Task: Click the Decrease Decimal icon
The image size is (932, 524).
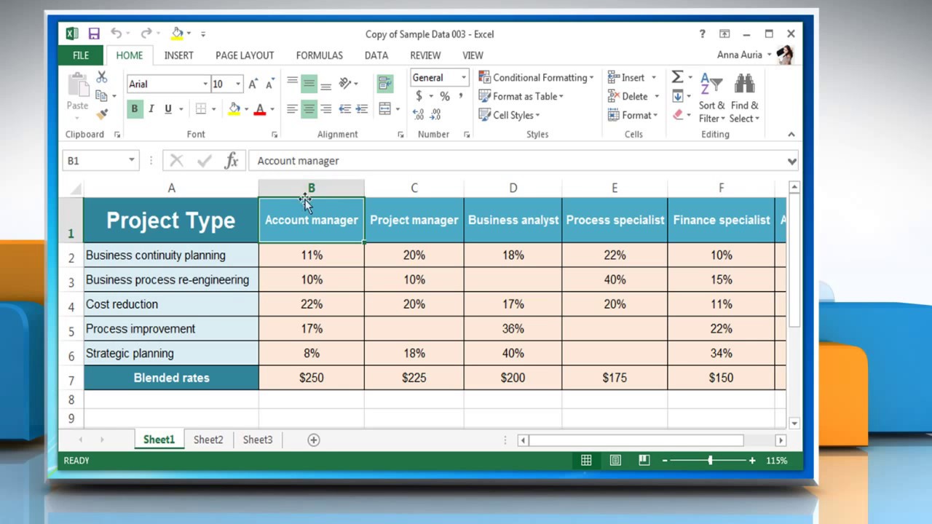Action: (x=435, y=114)
